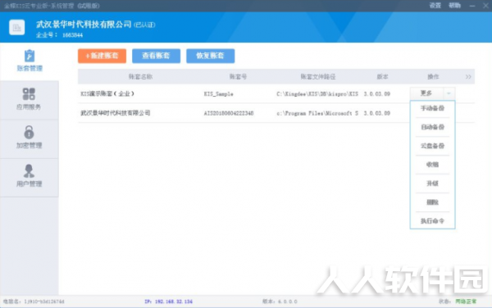
Task: Open 帮助 in the title bar
Action: point(454,6)
